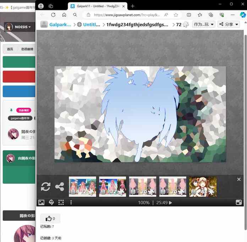The image size is (247, 242).
Task: Reload the jigsawplanet page
Action: pos(53,15)
